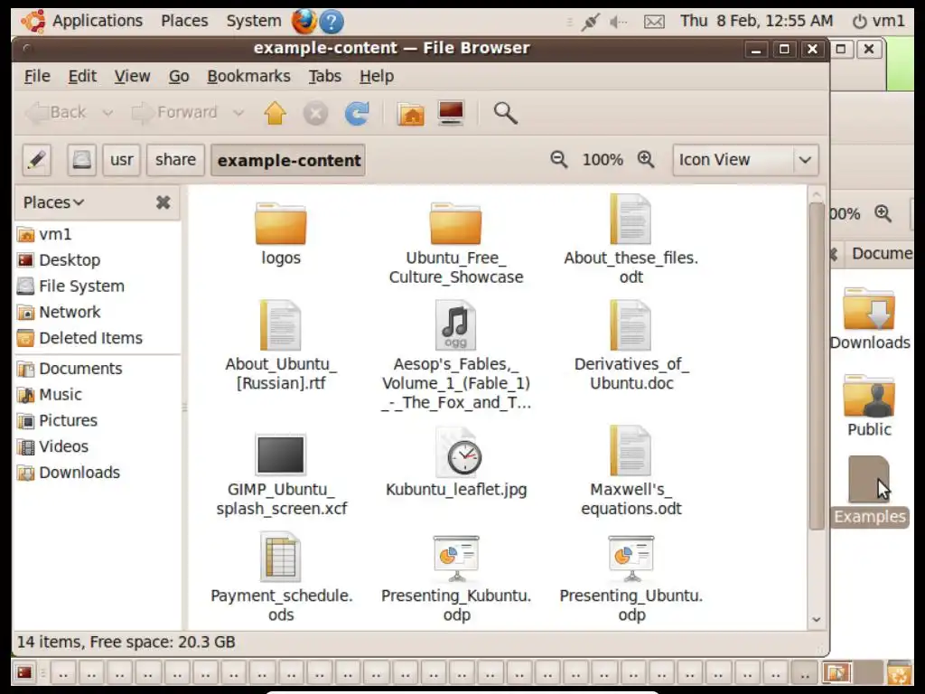The width and height of the screenshot is (925, 694).
Task: Open the Bookmarks menu
Action: click(248, 76)
